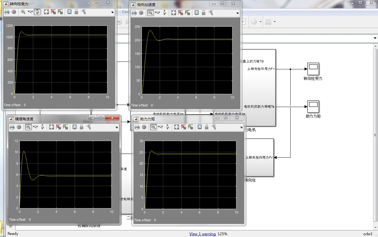The width and height of the screenshot is (378, 237).
Task: Toggle zoom Y-axis tool in 转向柱受力 scope
Action: (x=37, y=12)
